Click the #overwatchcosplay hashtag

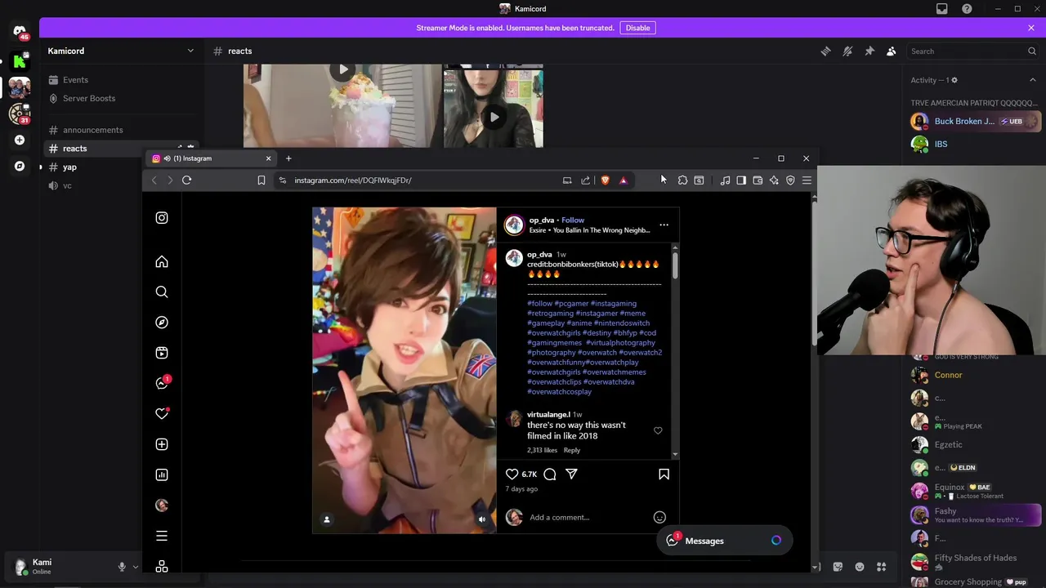pos(559,392)
